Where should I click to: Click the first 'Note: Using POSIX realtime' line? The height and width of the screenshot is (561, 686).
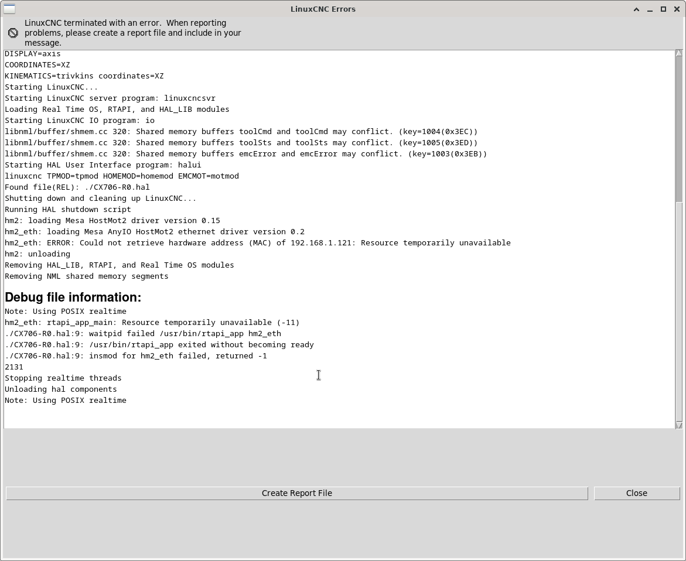66,312
